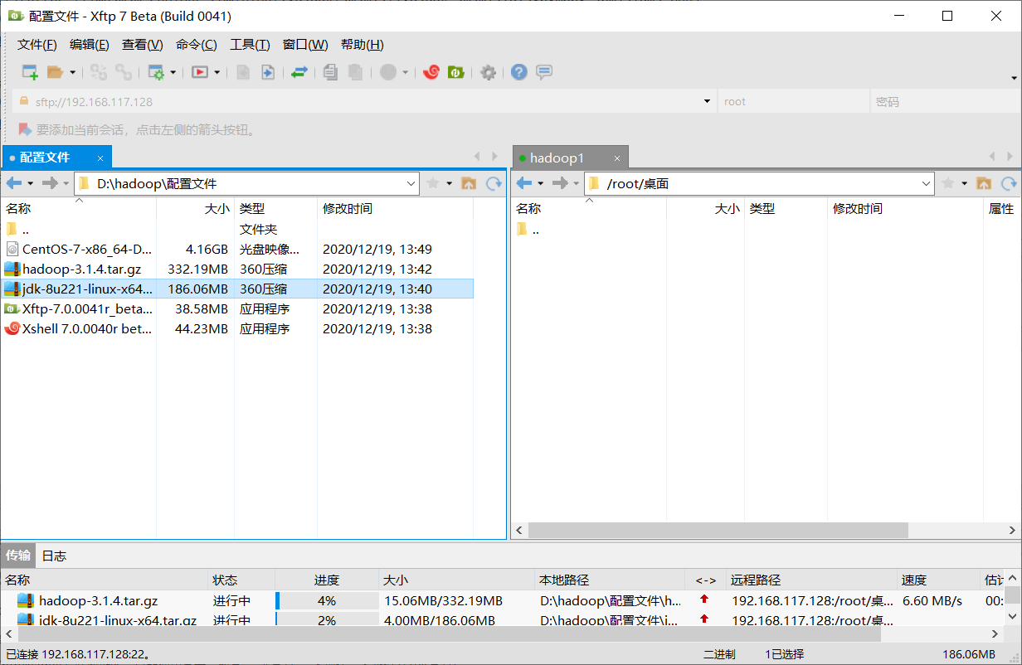This screenshot has height=665, width=1022.
Task: Open the 帮助(H) menu
Action: coord(363,45)
